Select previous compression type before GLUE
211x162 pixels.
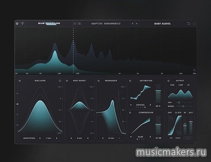click(x=131, y=137)
